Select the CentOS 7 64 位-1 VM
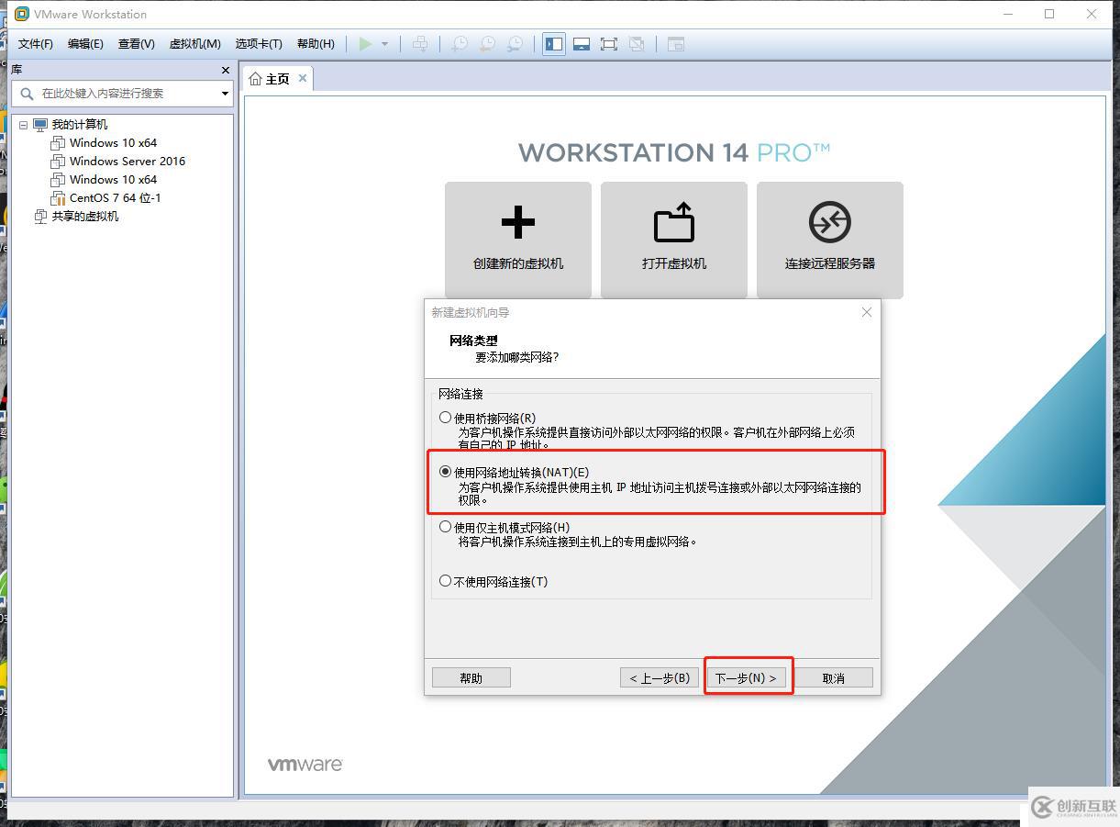 116,198
